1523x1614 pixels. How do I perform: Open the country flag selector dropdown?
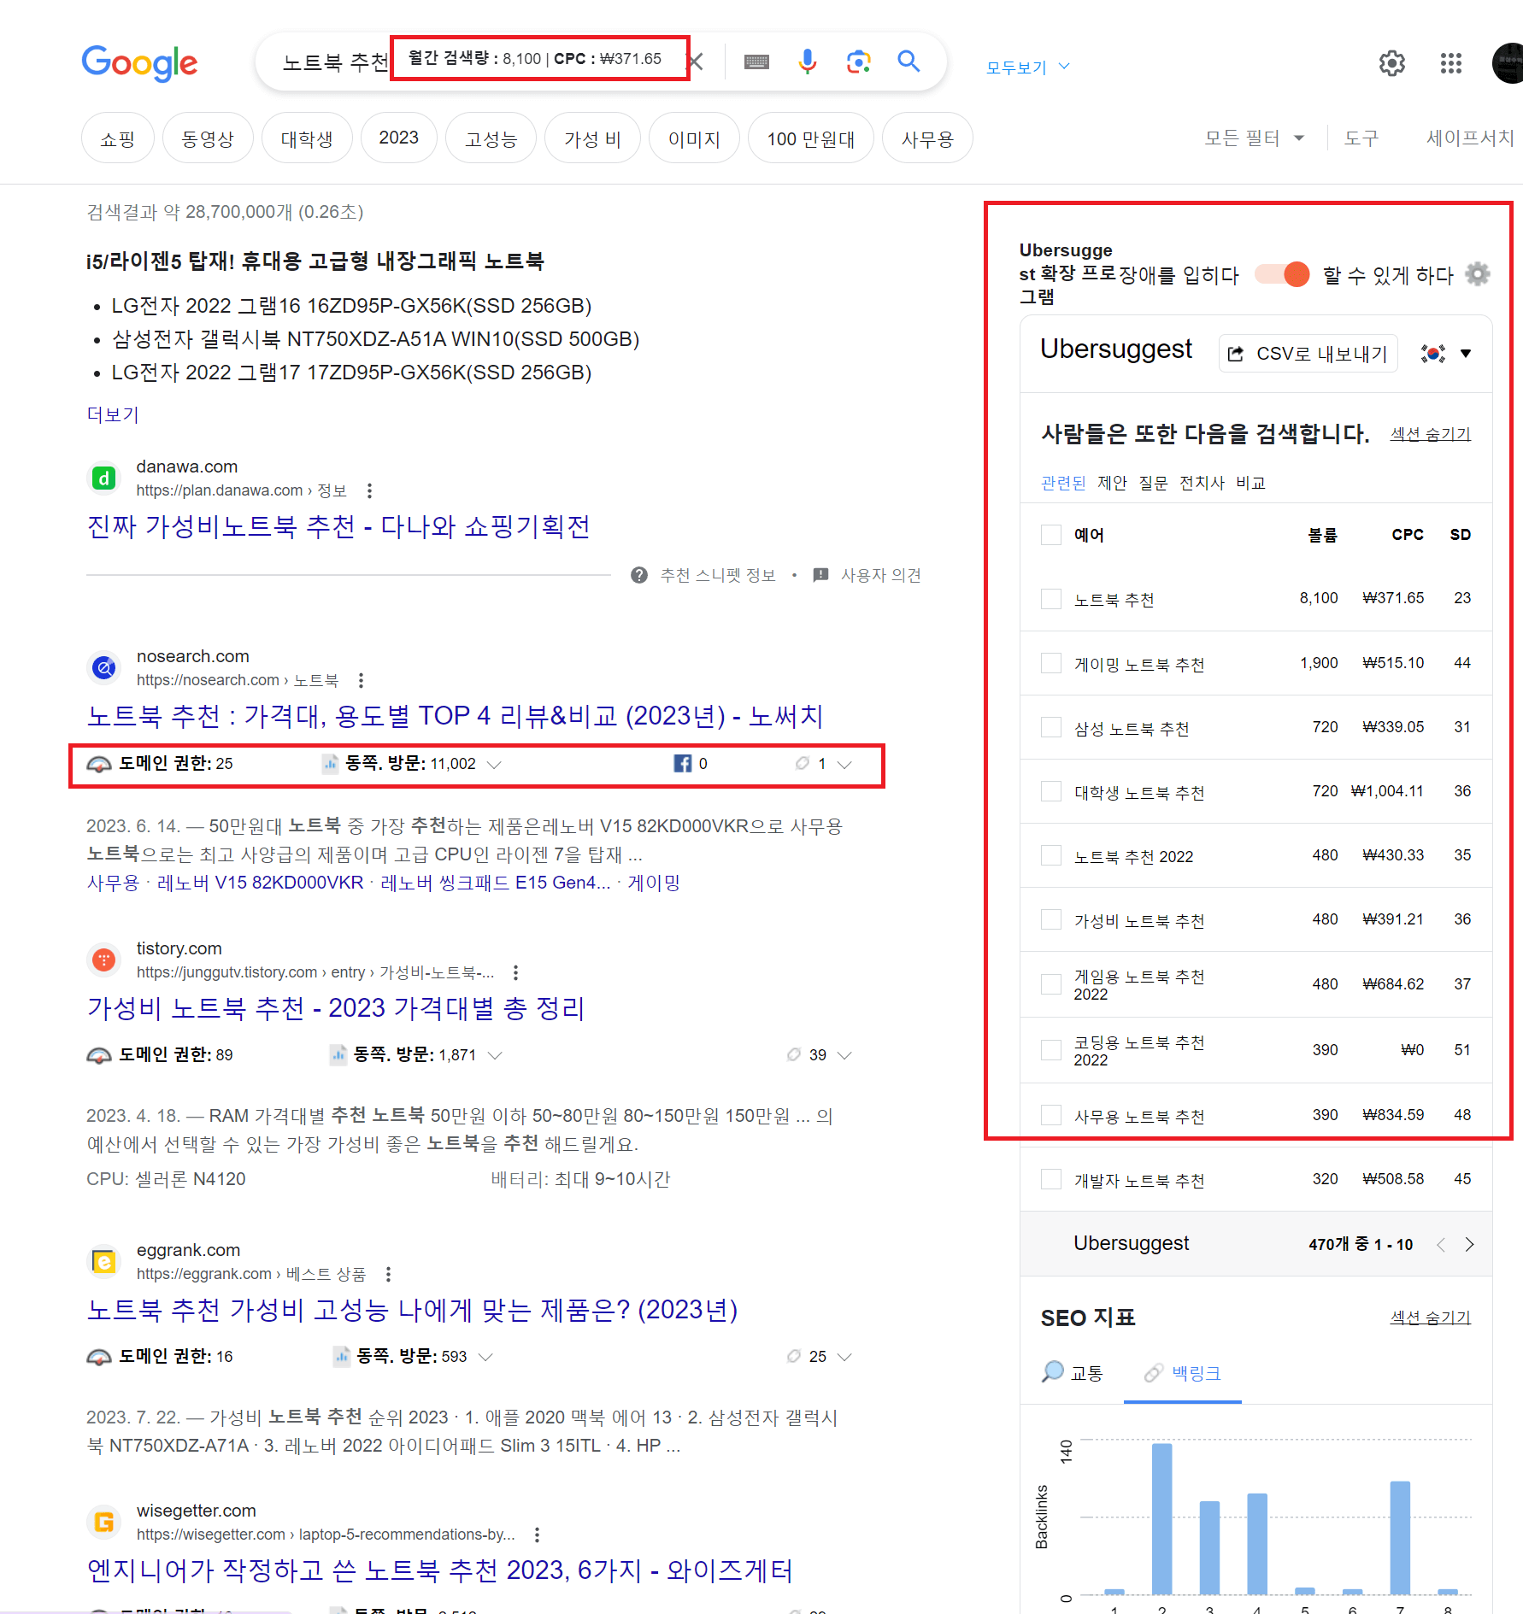click(1445, 354)
